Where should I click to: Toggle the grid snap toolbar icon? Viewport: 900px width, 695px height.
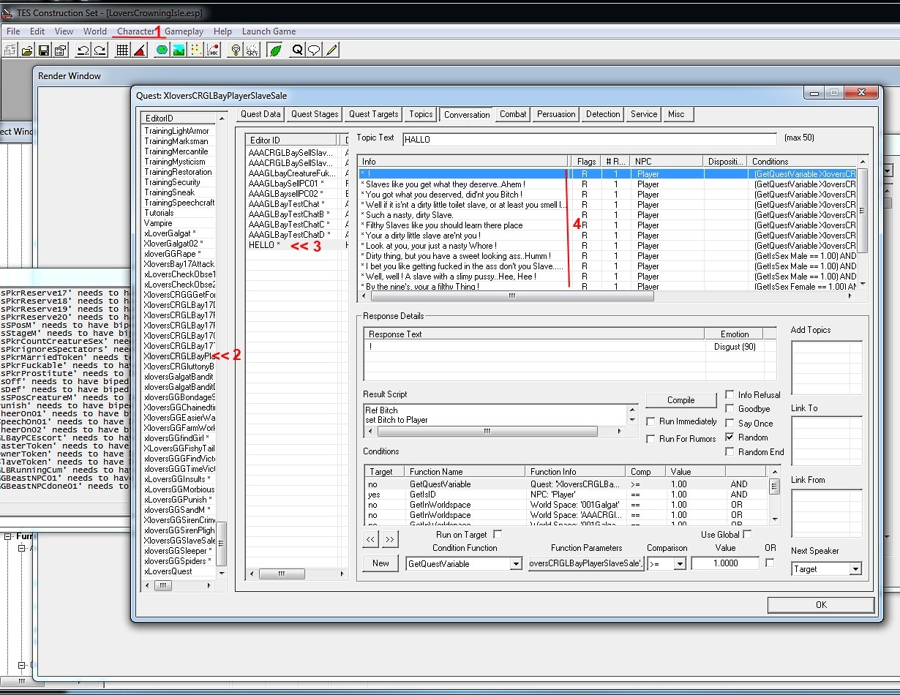pos(122,50)
